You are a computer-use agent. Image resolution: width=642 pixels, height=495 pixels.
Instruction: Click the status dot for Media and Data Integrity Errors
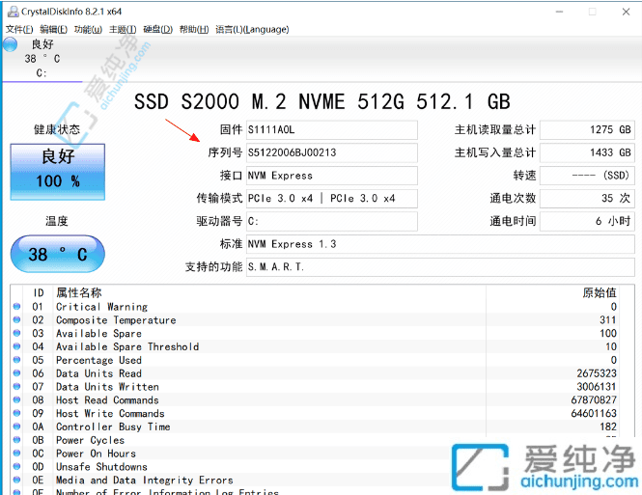point(16,480)
